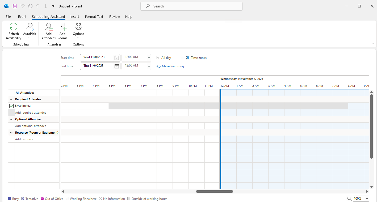The width and height of the screenshot is (377, 202).
Task: Switch to the Review tab
Action: (115, 17)
